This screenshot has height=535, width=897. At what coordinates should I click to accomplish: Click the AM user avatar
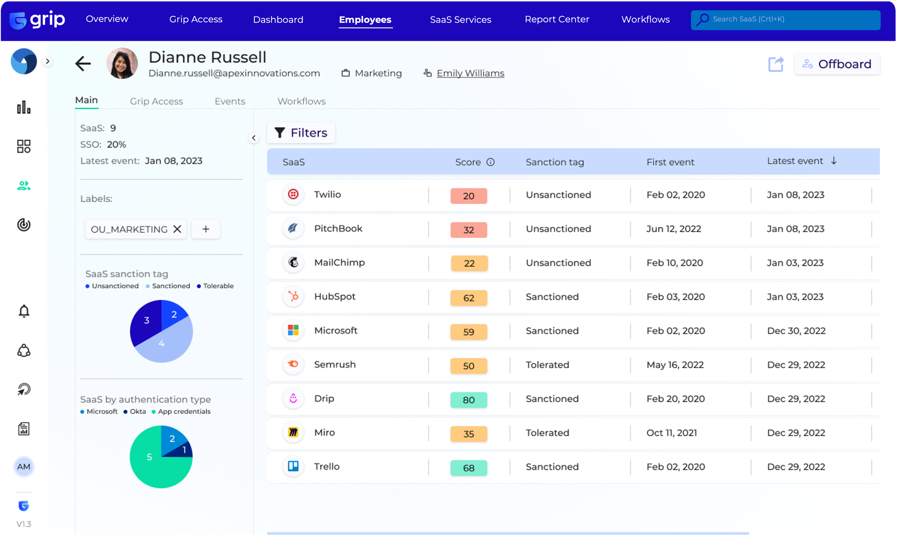coord(24,466)
